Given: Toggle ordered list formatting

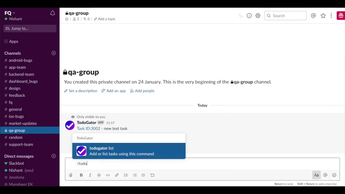Looking at the screenshot, I should click(x=126, y=175).
